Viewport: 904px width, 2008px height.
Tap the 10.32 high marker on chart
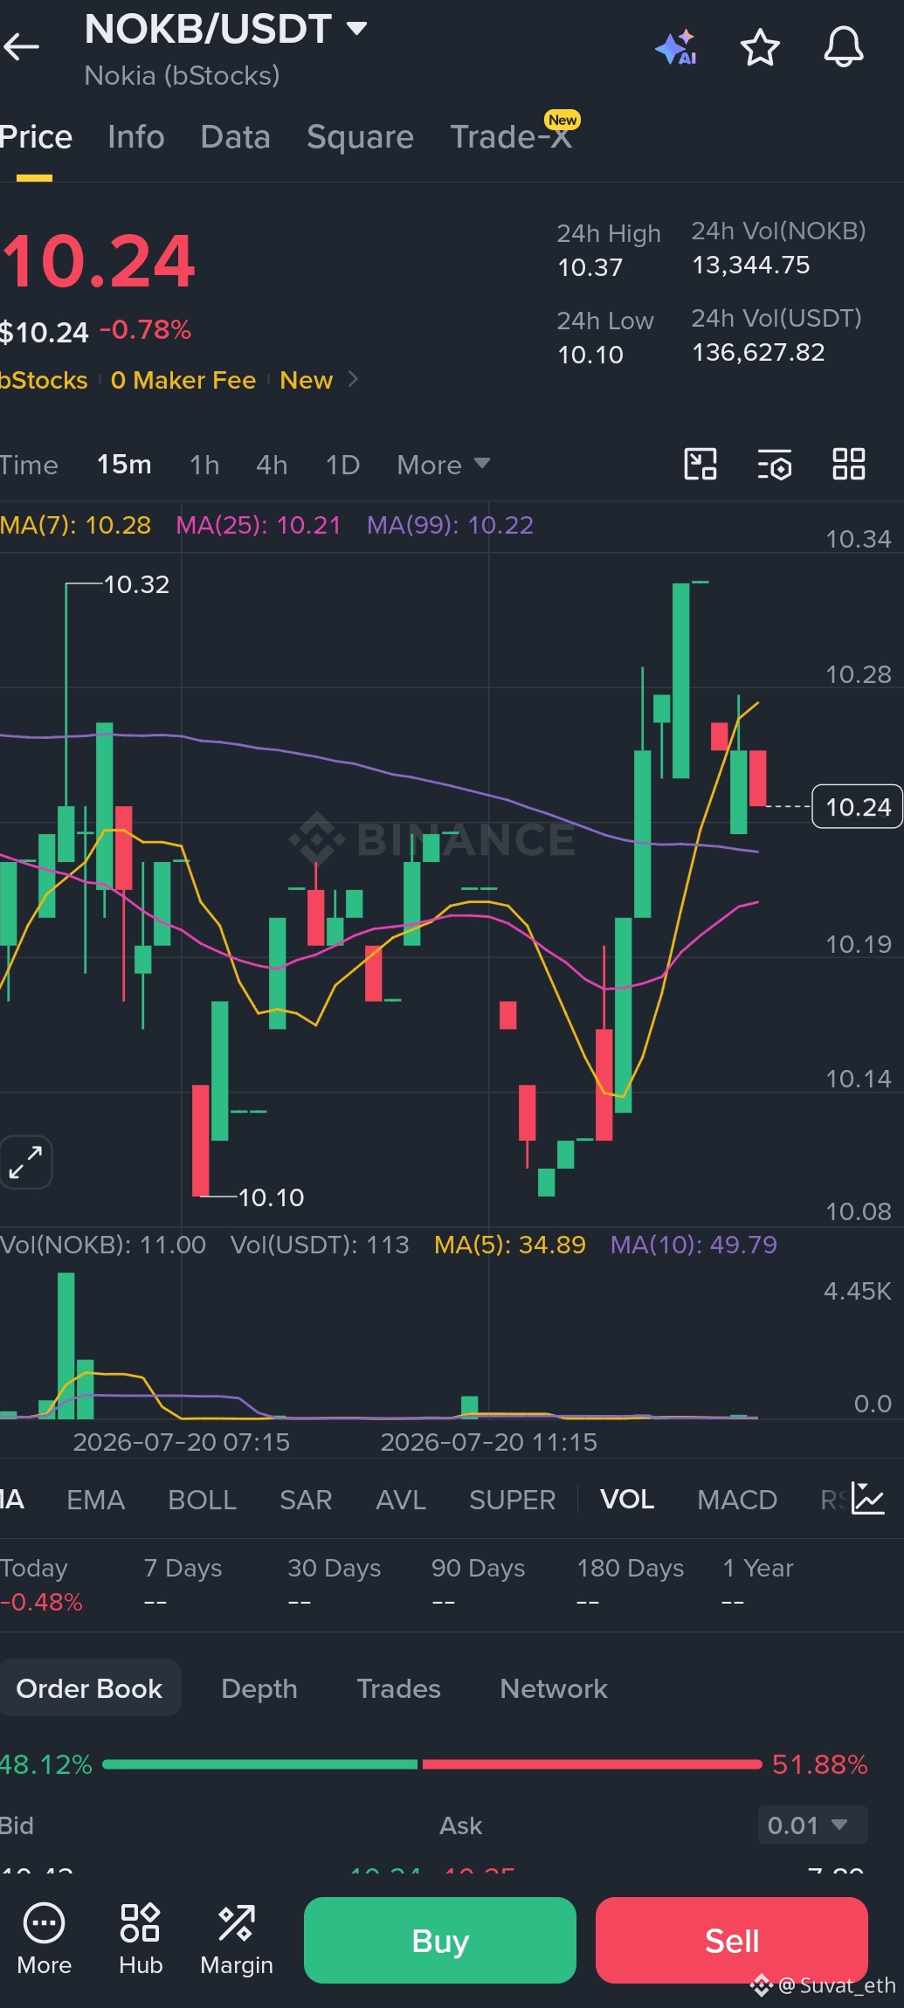(136, 584)
